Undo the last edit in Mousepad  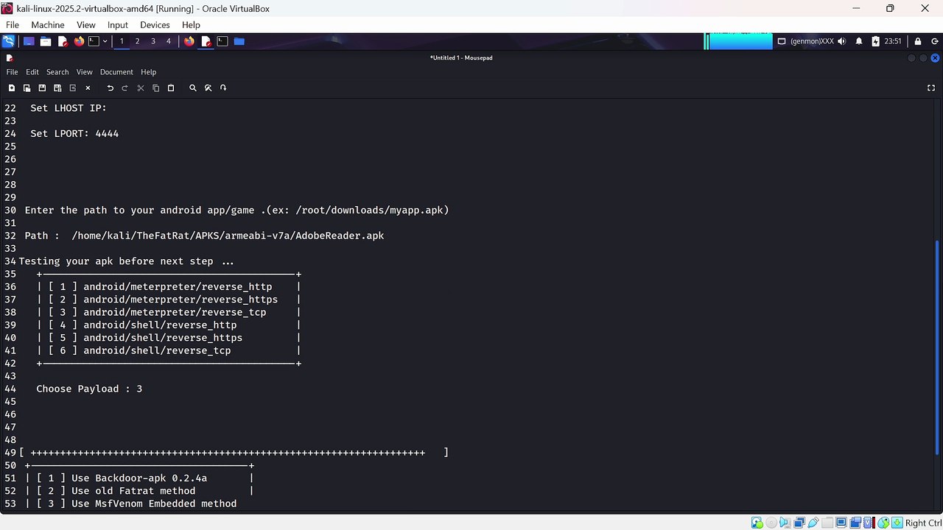pyautogui.click(x=111, y=88)
